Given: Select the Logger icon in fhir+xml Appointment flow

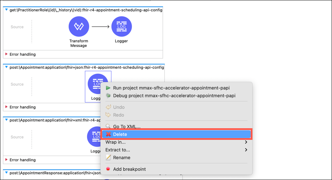Looking at the screenshot, I should (94, 137).
